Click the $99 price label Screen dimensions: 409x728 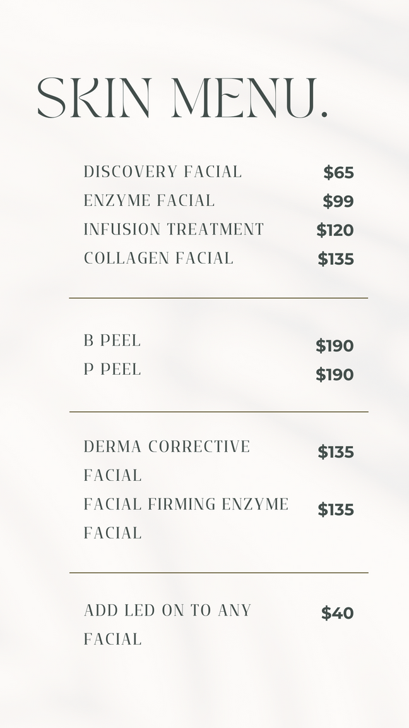(x=338, y=202)
